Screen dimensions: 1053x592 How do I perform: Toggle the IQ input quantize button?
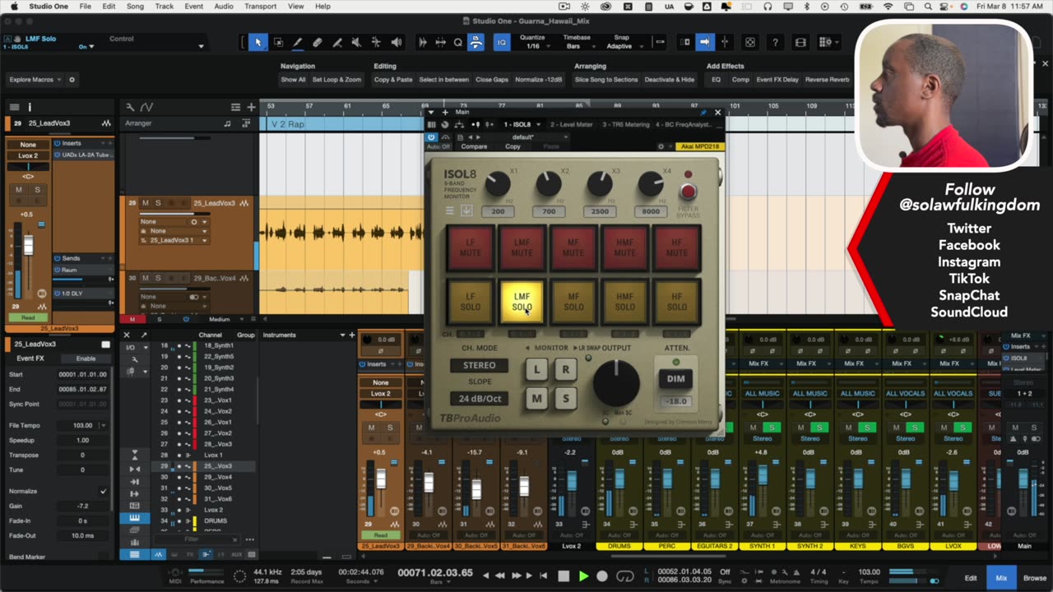tap(501, 42)
